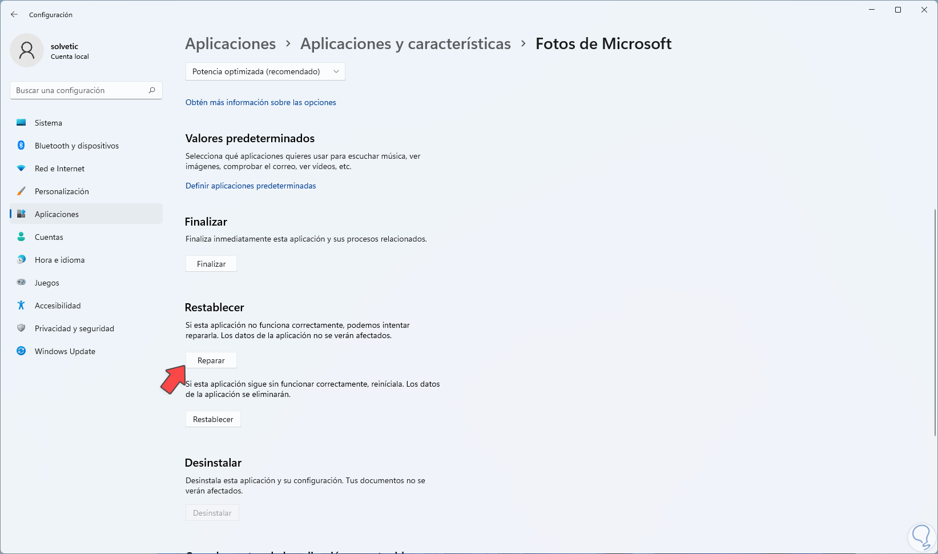Click the Privacidad y seguridad shield icon
The width and height of the screenshot is (938, 554).
point(21,328)
